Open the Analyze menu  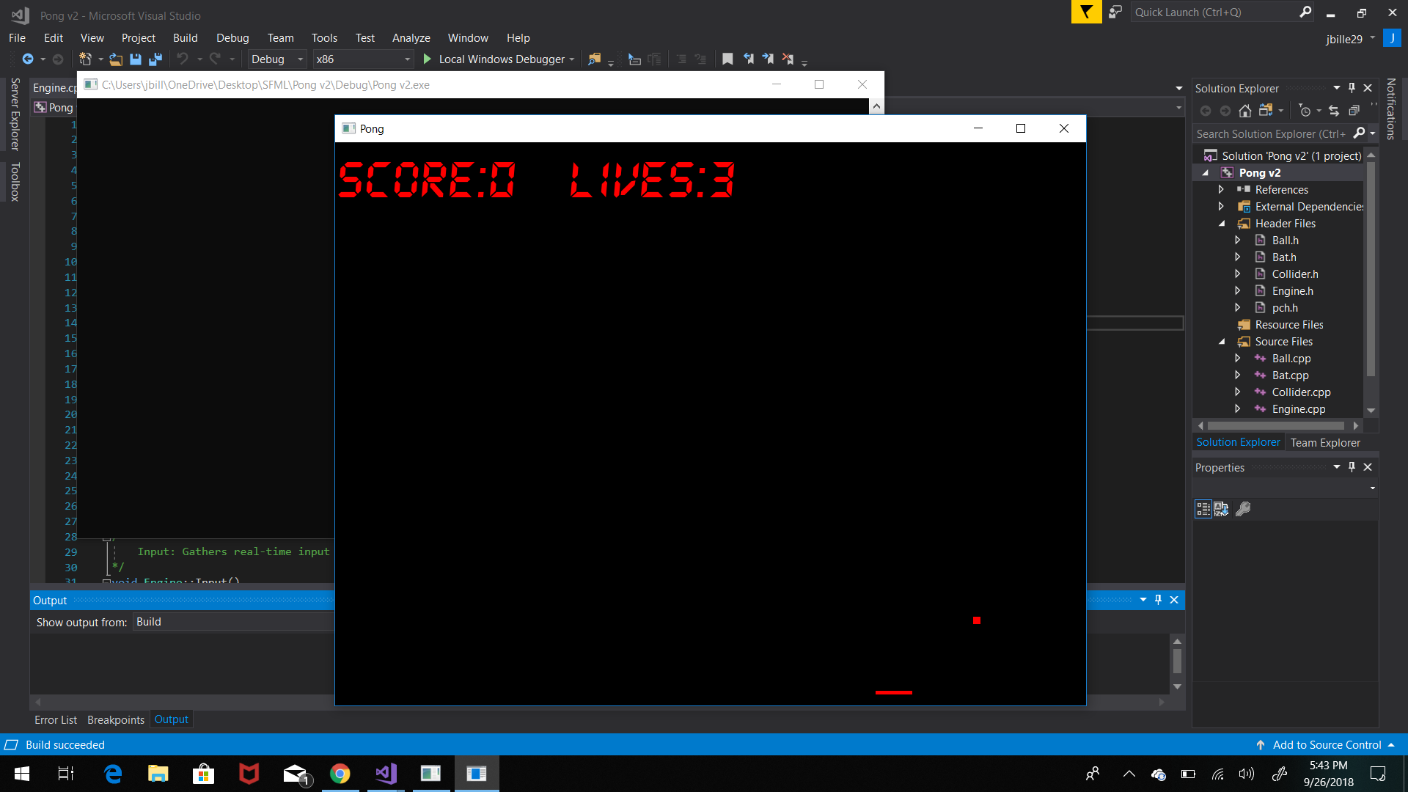point(411,38)
